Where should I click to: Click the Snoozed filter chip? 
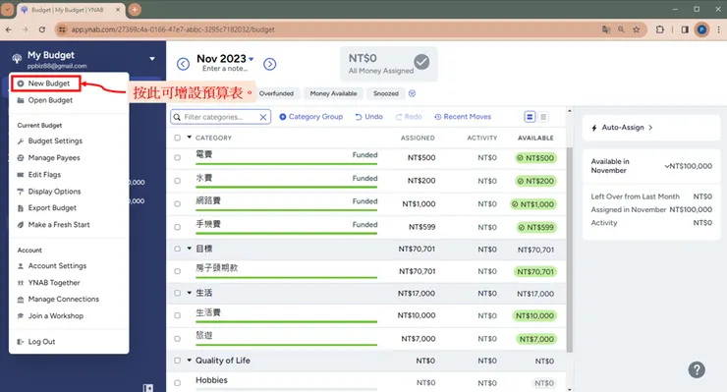[386, 93]
